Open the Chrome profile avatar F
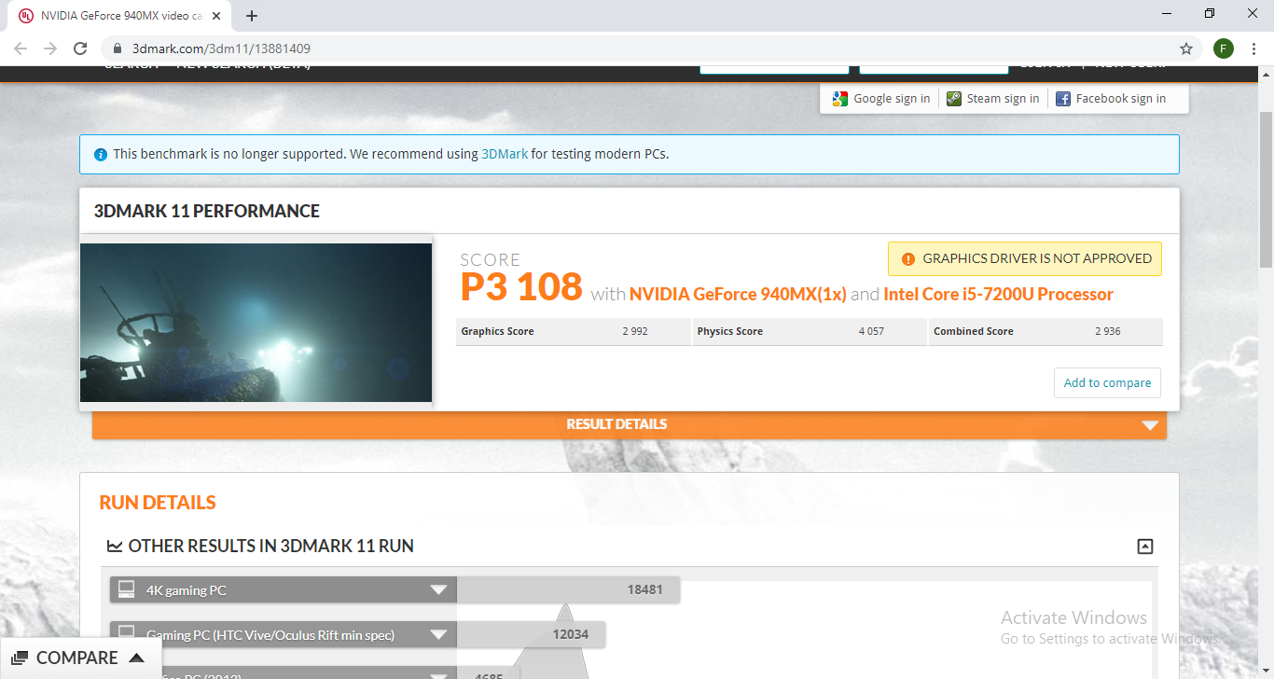 [1224, 48]
